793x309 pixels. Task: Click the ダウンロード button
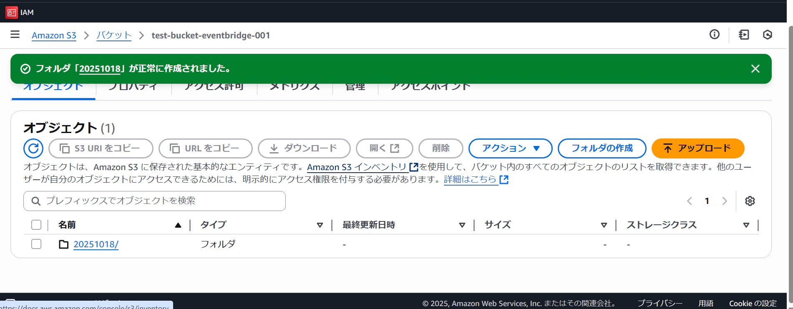pyautogui.click(x=304, y=148)
